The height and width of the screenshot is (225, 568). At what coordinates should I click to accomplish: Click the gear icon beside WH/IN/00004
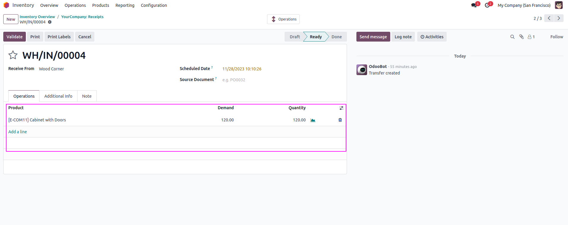[x=50, y=22]
